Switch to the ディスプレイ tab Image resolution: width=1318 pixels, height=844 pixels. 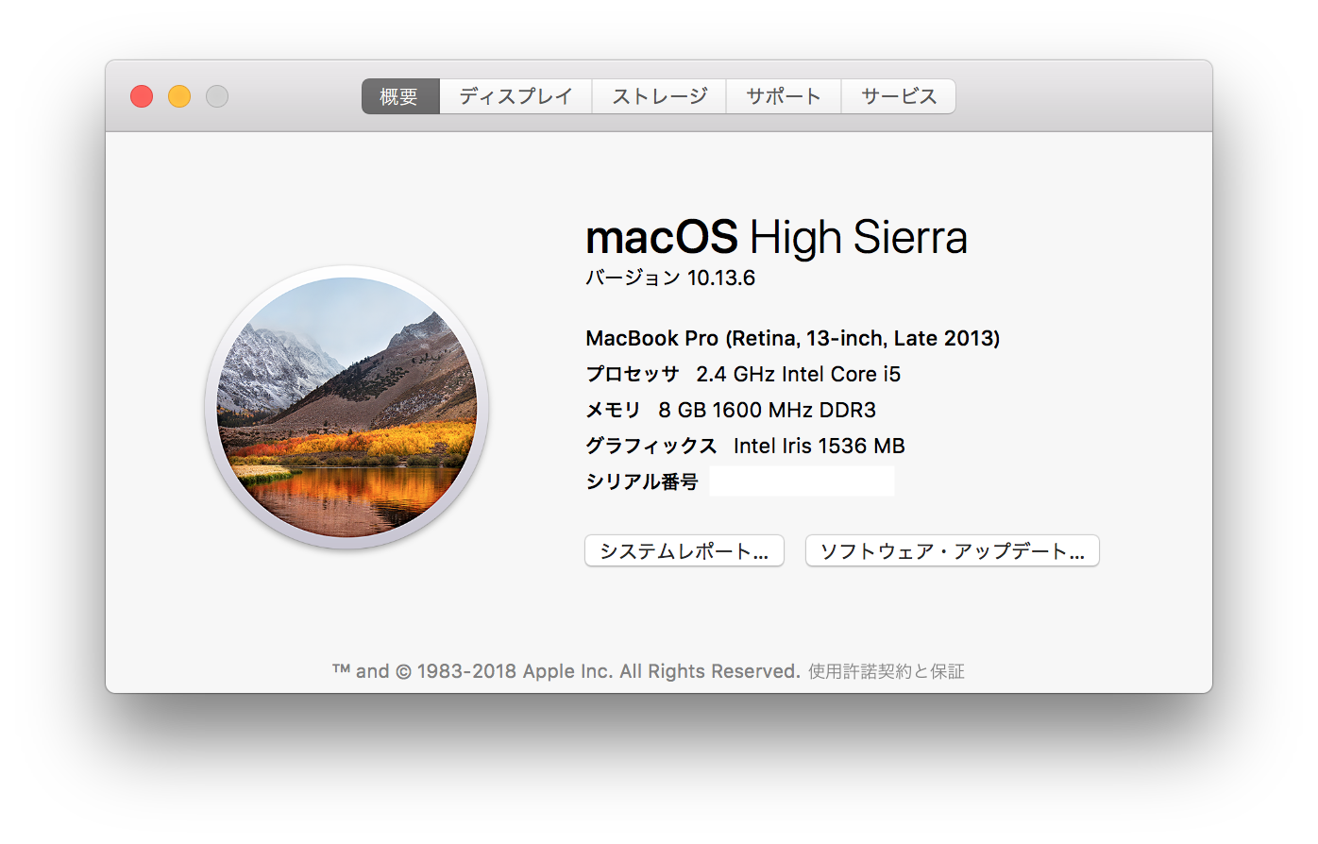click(515, 96)
